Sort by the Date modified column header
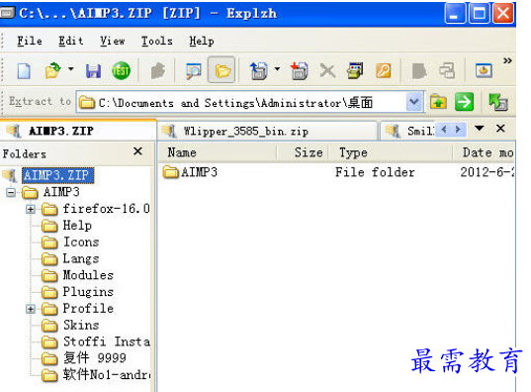Viewport: 531px width, 392px height. (x=484, y=152)
